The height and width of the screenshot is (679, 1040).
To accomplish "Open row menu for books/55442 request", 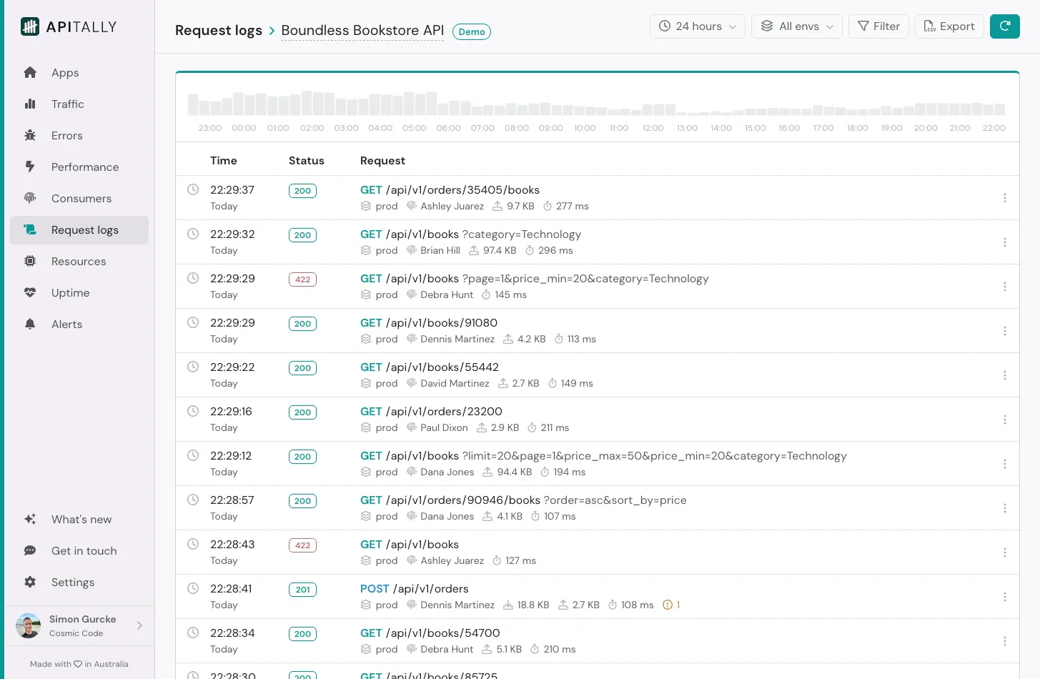I will (x=1005, y=375).
